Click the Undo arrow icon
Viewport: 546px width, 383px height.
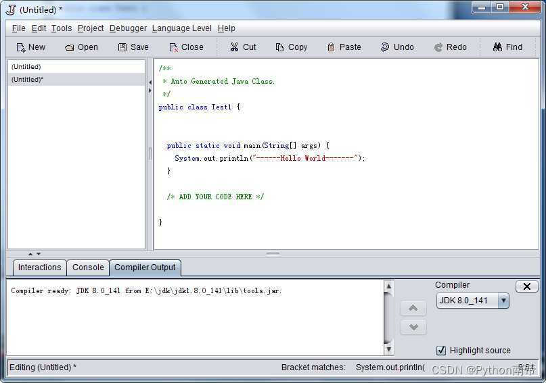pos(385,47)
